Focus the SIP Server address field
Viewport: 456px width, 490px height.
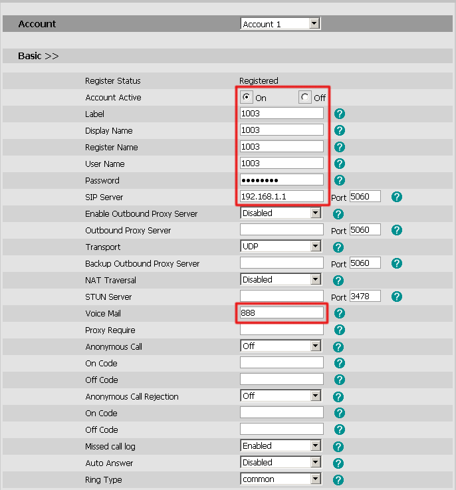[x=282, y=196]
